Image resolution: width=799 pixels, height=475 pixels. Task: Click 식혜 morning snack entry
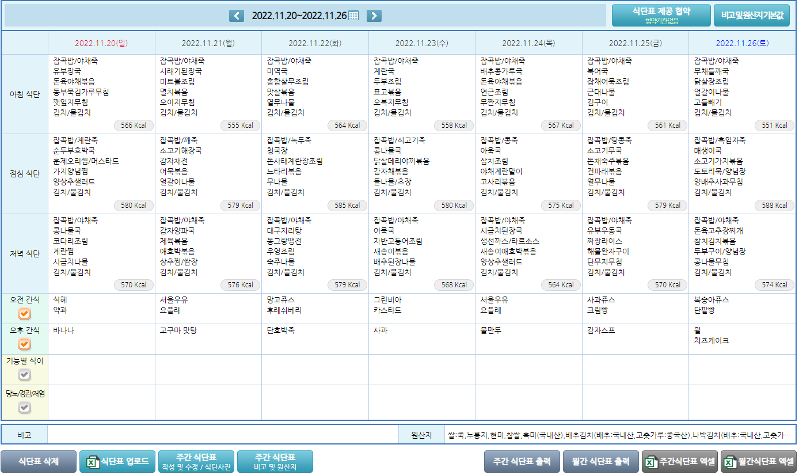click(x=60, y=300)
